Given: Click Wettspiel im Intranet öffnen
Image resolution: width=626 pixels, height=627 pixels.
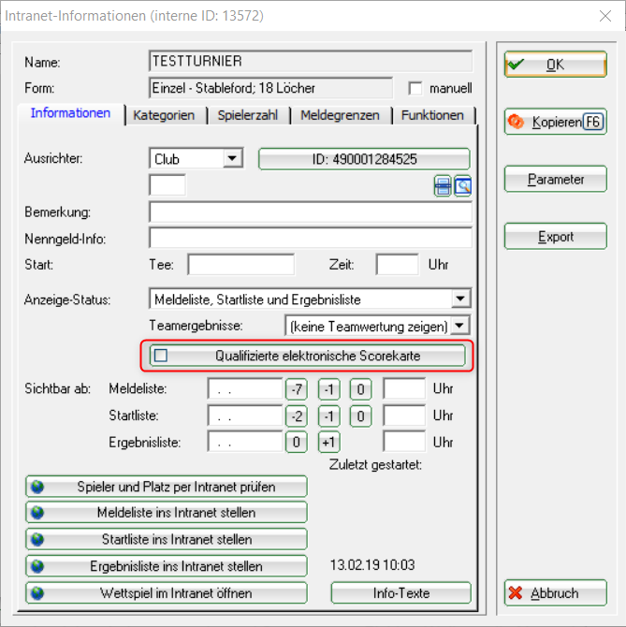Looking at the screenshot, I should [x=167, y=593].
